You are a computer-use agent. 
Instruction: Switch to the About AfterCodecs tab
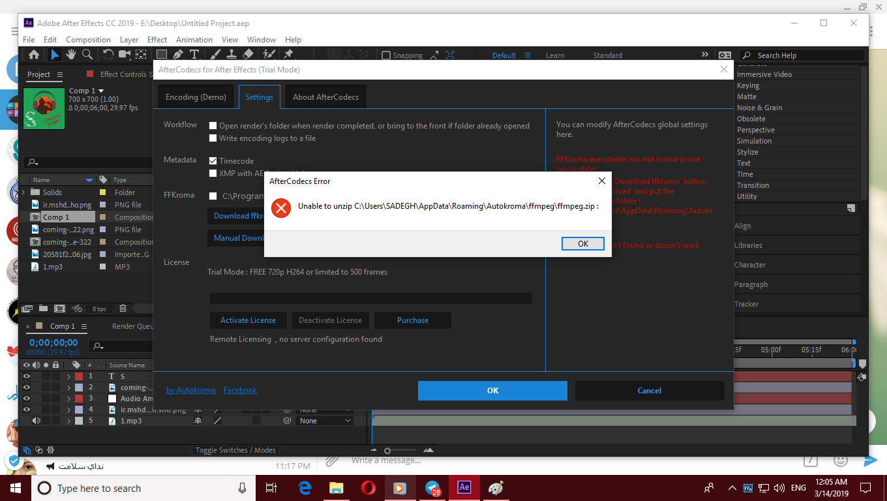click(x=325, y=97)
